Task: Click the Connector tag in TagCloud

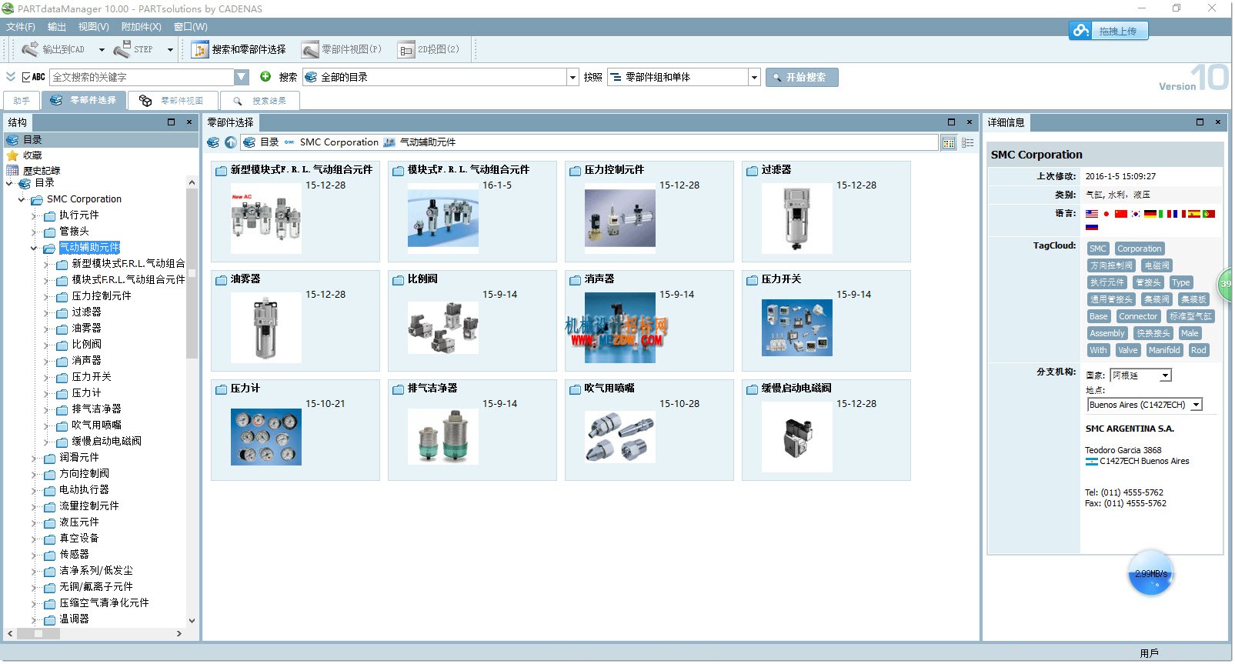Action: pyautogui.click(x=1138, y=316)
